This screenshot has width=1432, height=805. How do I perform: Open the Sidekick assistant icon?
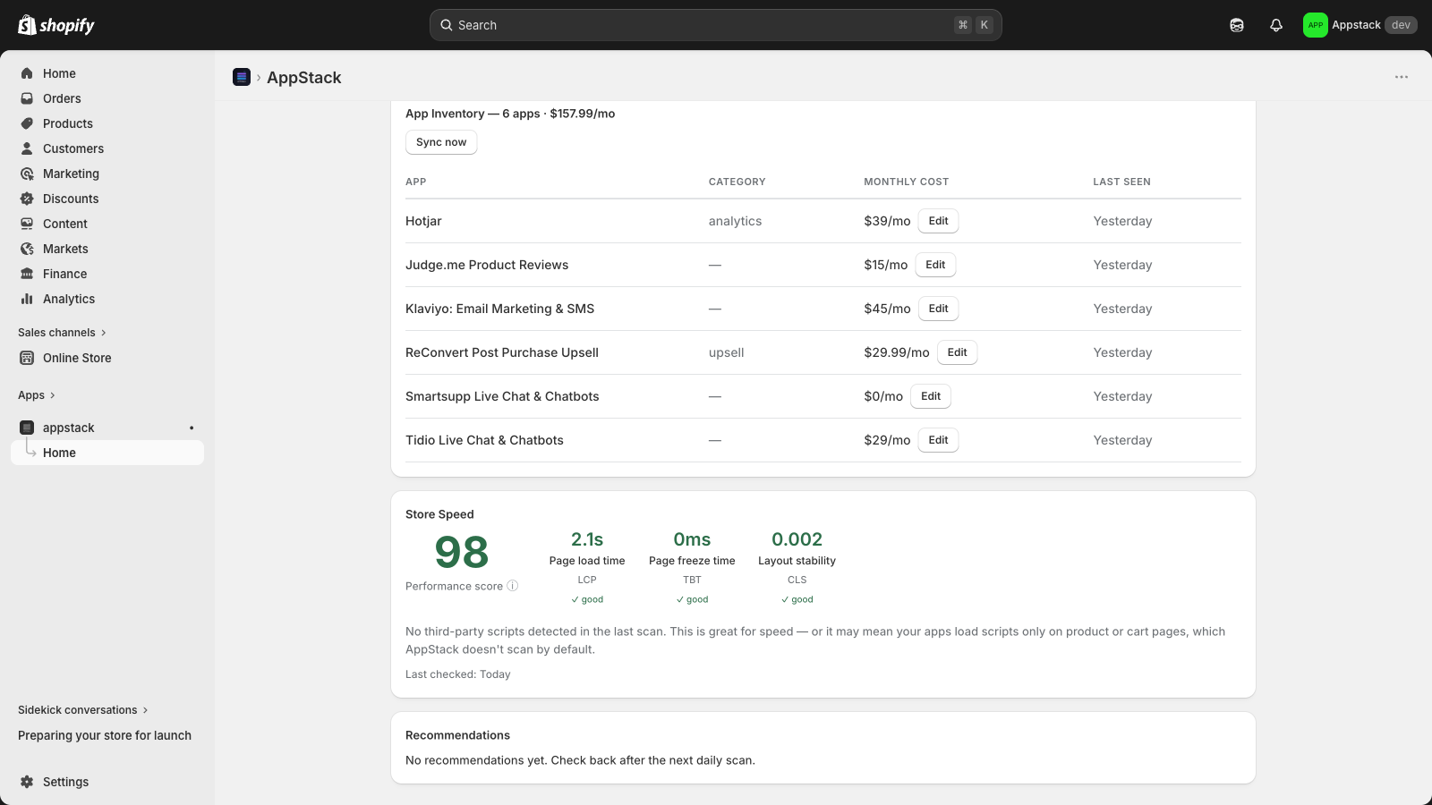pos(1237,25)
